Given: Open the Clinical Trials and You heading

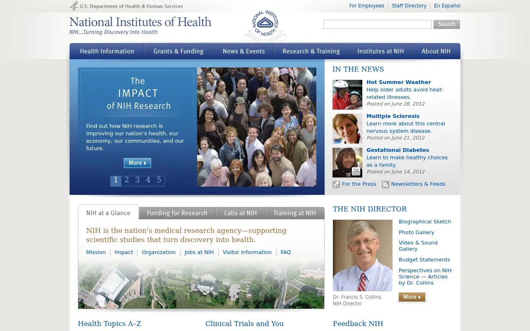Looking at the screenshot, I should (245, 324).
